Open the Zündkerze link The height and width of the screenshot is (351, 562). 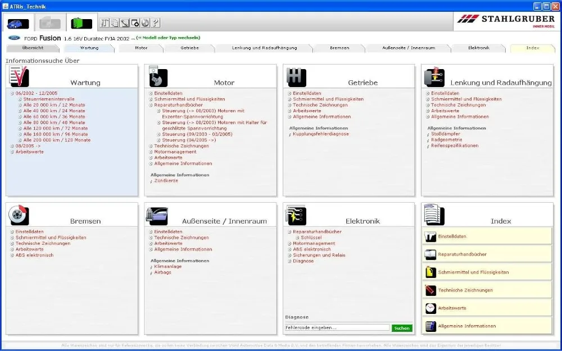(166, 181)
